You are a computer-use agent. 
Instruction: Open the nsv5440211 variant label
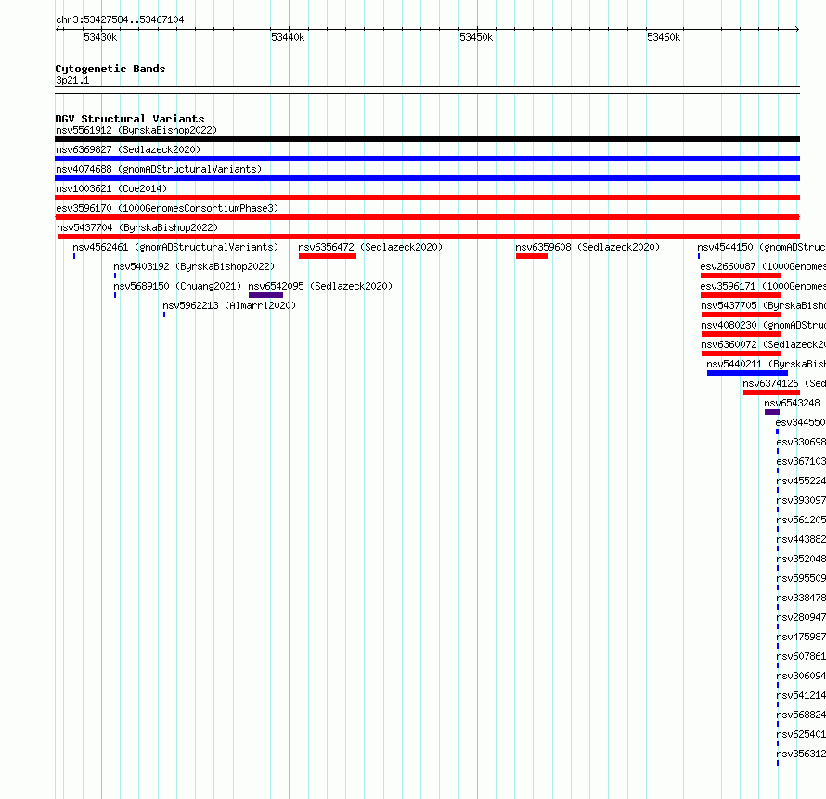click(x=766, y=364)
